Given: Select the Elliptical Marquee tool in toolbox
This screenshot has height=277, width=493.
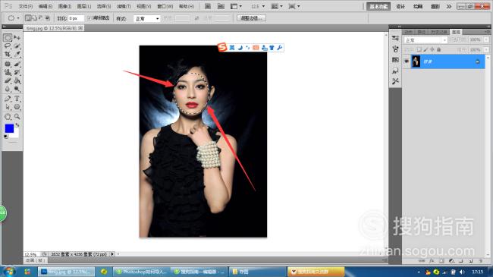Looking at the screenshot, I should 8,38.
